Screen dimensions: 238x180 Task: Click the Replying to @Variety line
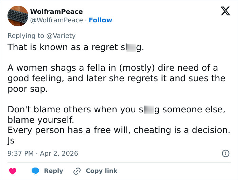click(x=41, y=36)
